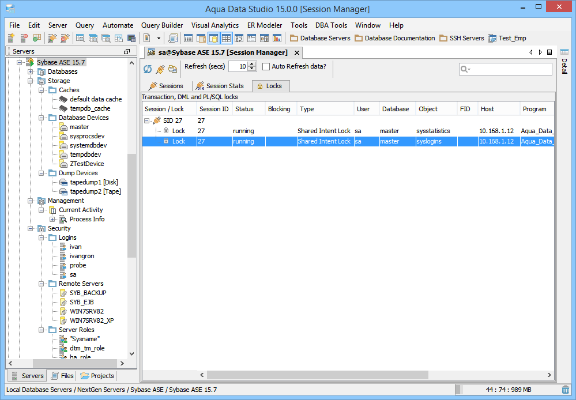The width and height of the screenshot is (576, 400).
Task: Click the highlighted yellow database window icon
Action: pos(214,38)
